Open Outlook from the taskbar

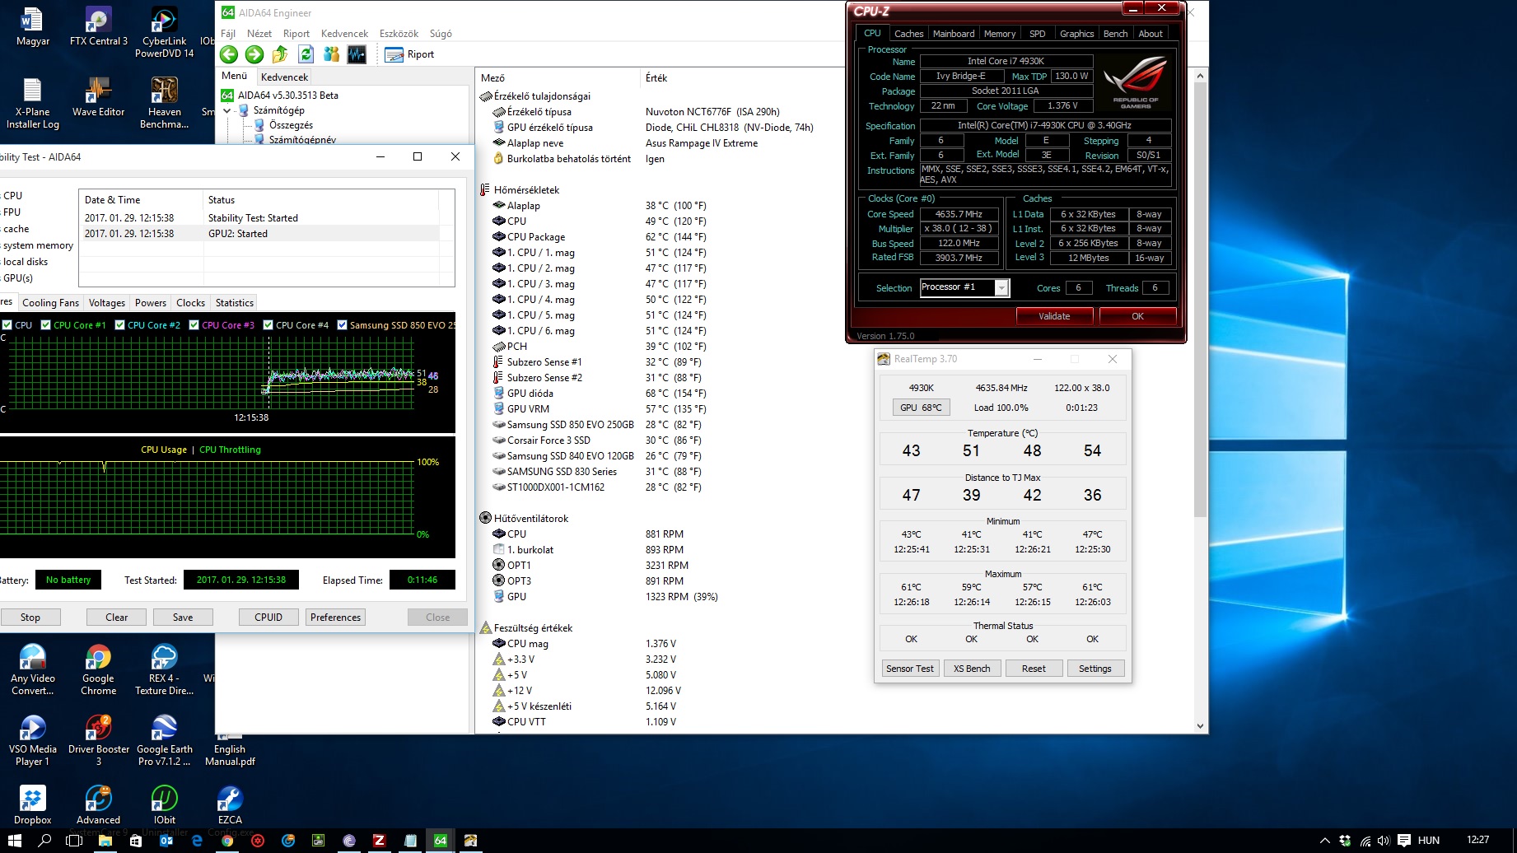click(x=166, y=841)
